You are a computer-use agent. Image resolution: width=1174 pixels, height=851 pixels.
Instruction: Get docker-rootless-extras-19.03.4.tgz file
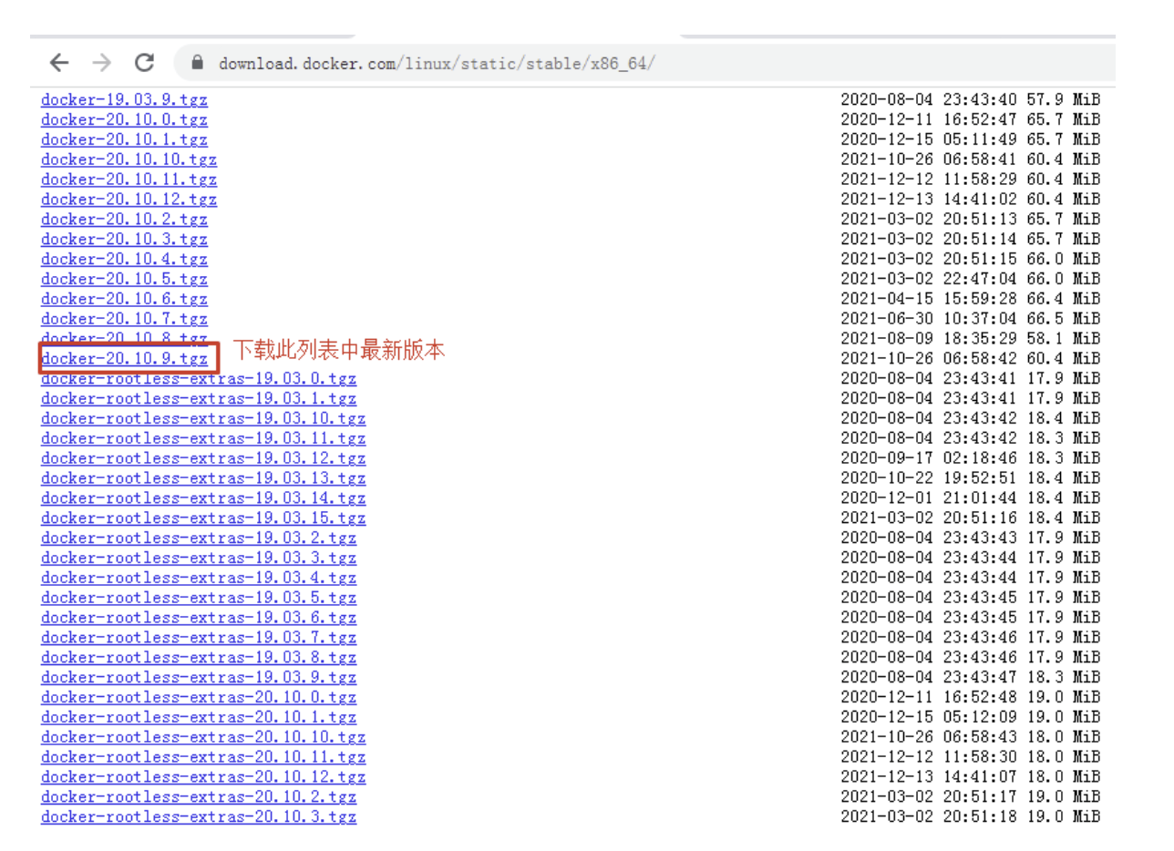[199, 579]
